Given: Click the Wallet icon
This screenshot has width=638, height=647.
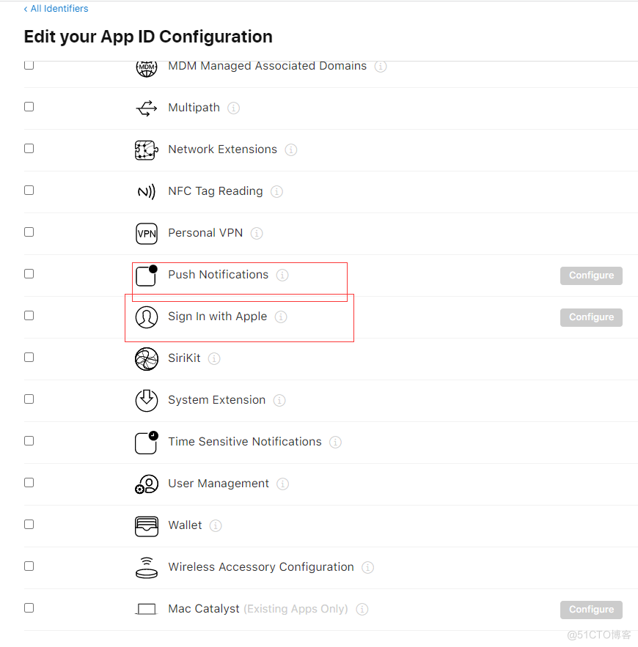Looking at the screenshot, I should 147,526.
